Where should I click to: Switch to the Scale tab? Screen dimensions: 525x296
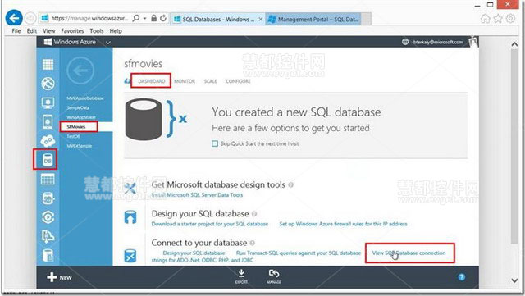(x=211, y=81)
